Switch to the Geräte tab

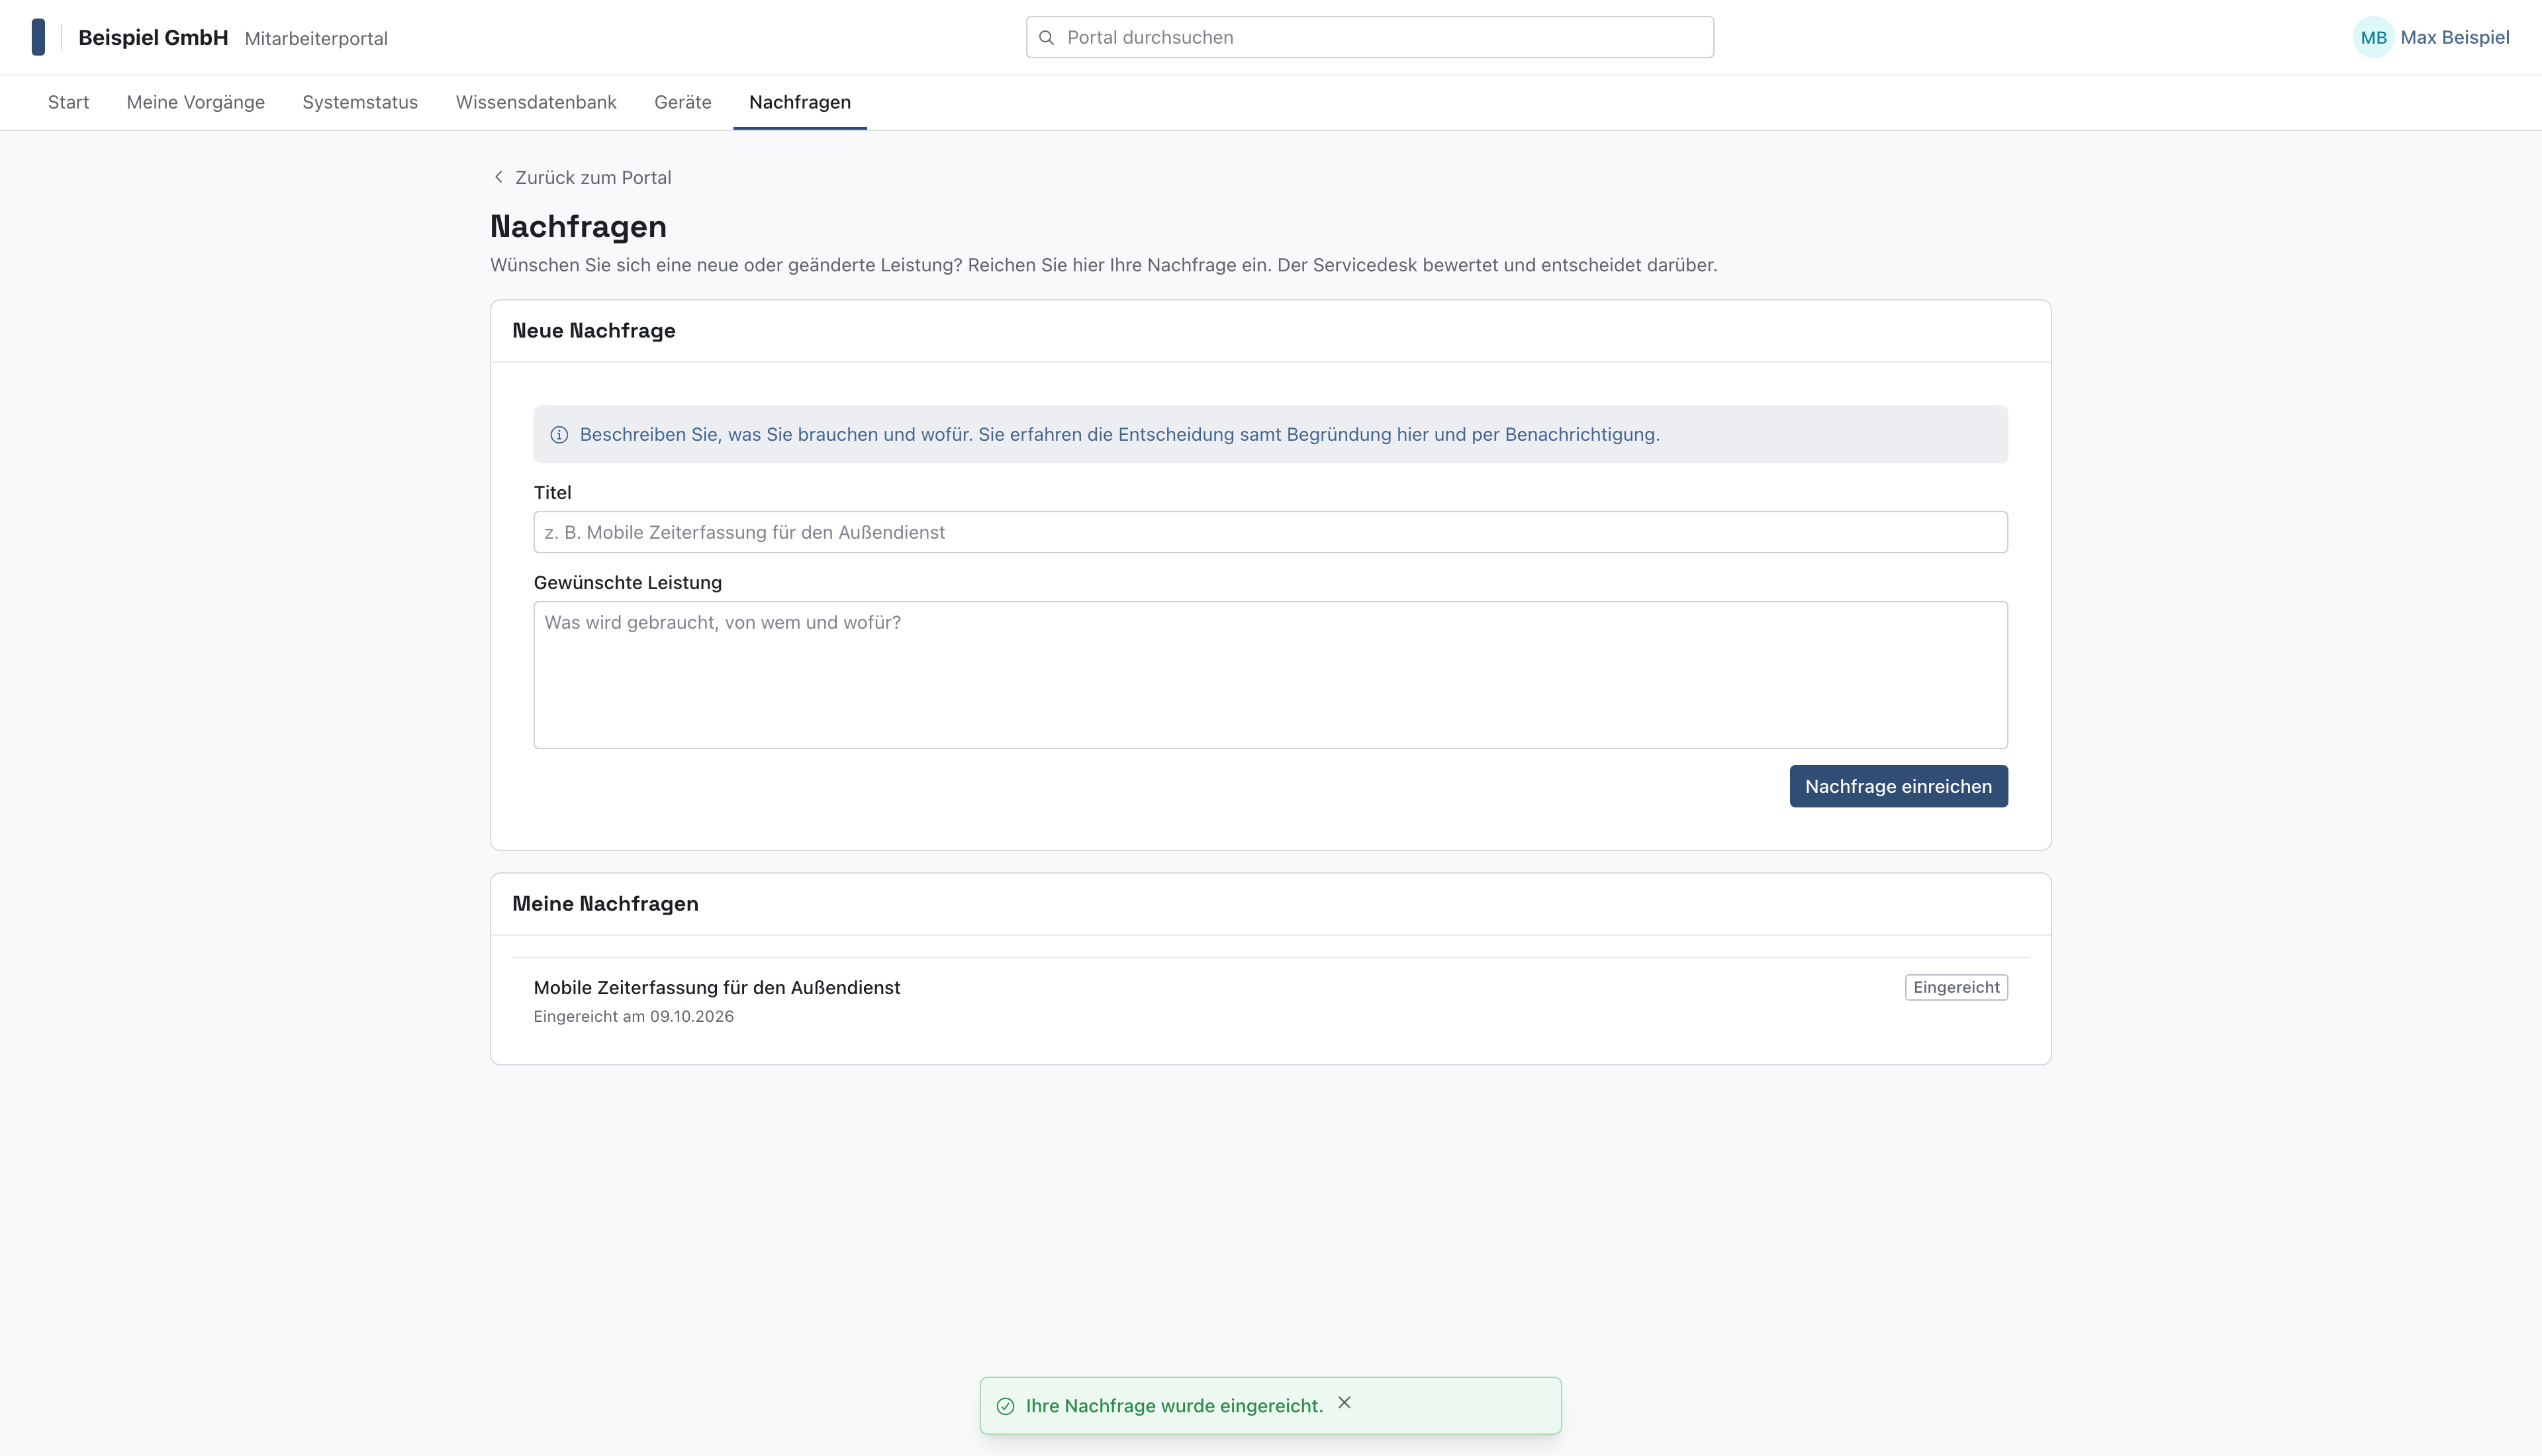click(683, 102)
